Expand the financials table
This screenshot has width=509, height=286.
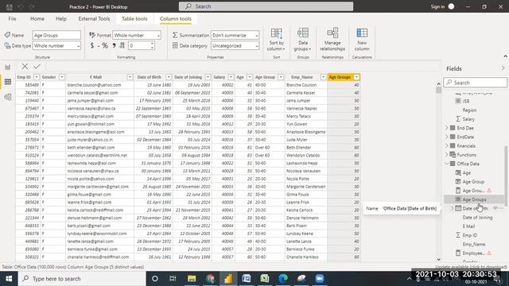coord(447,146)
